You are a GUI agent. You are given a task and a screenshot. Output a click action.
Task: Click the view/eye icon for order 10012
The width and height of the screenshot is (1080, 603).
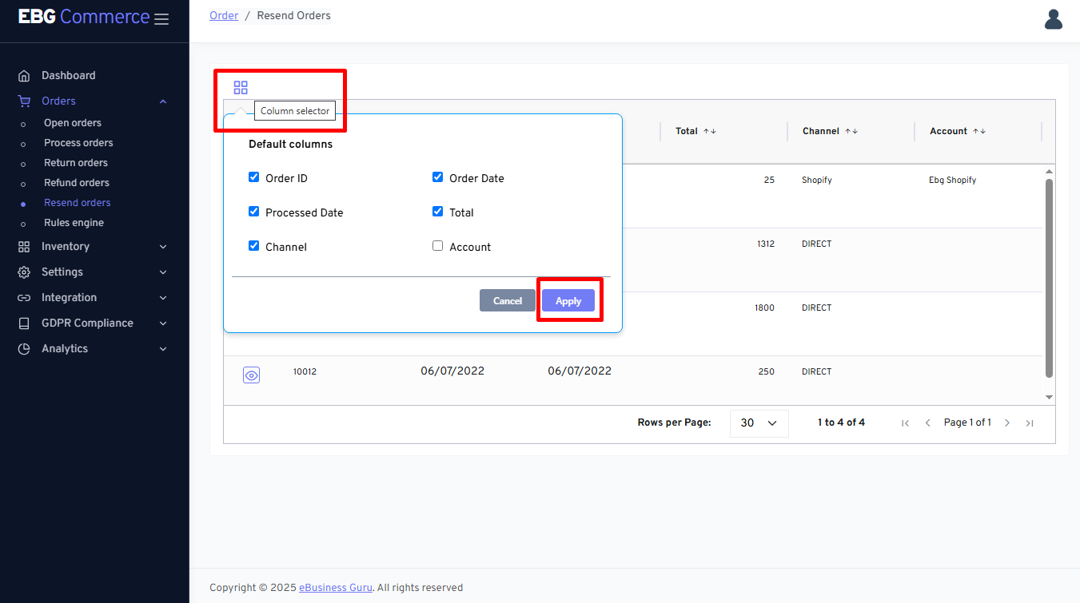click(x=252, y=375)
